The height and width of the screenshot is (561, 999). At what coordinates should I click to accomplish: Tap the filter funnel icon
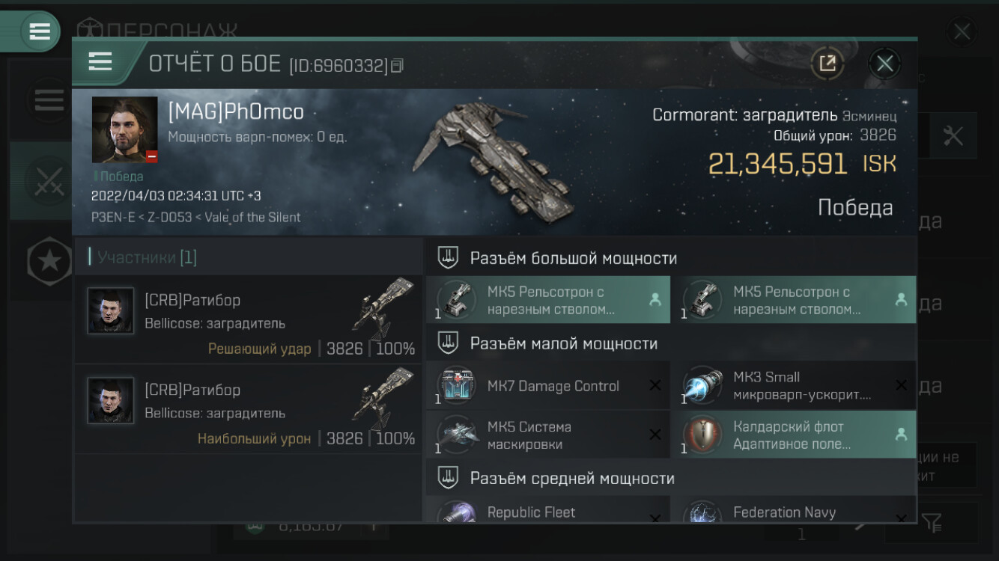(932, 523)
